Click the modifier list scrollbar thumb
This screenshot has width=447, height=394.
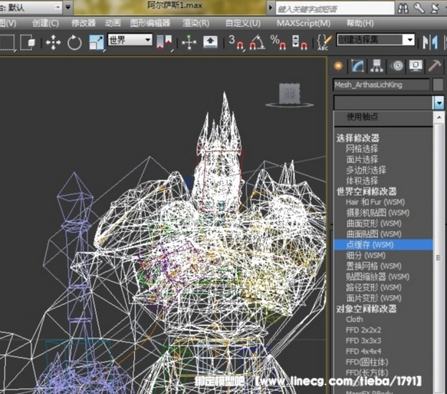point(439,257)
